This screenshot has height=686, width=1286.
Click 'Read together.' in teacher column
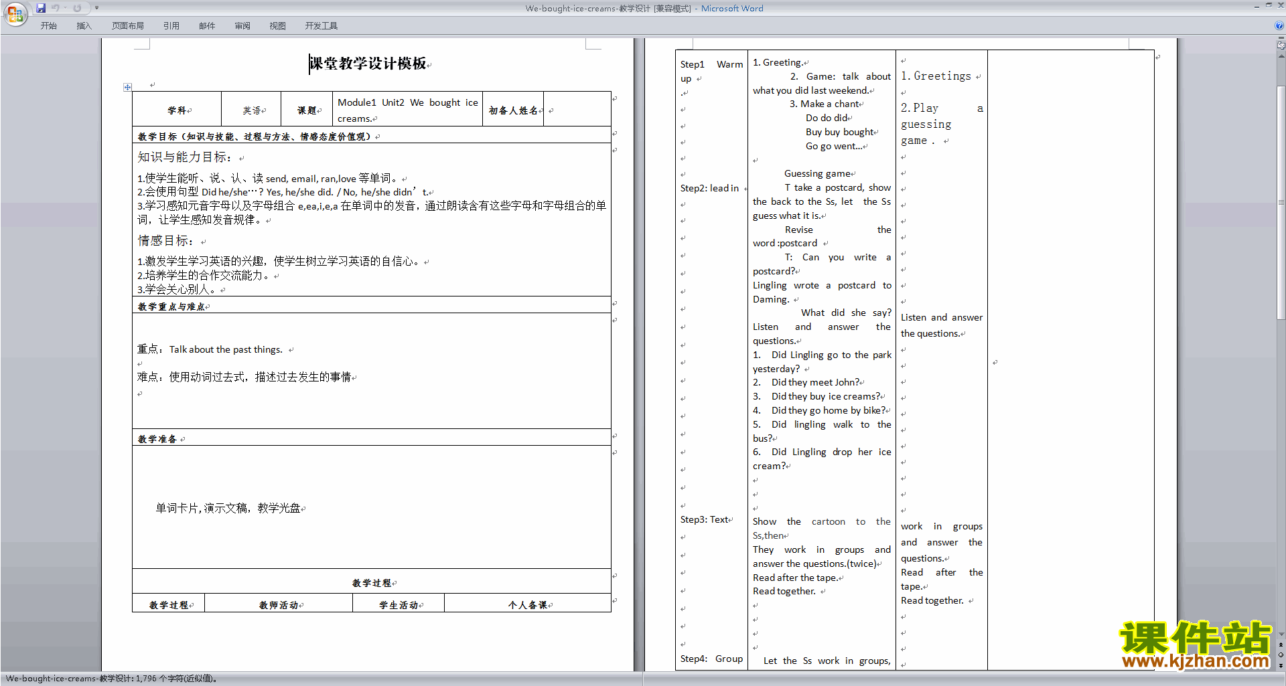[x=784, y=591]
